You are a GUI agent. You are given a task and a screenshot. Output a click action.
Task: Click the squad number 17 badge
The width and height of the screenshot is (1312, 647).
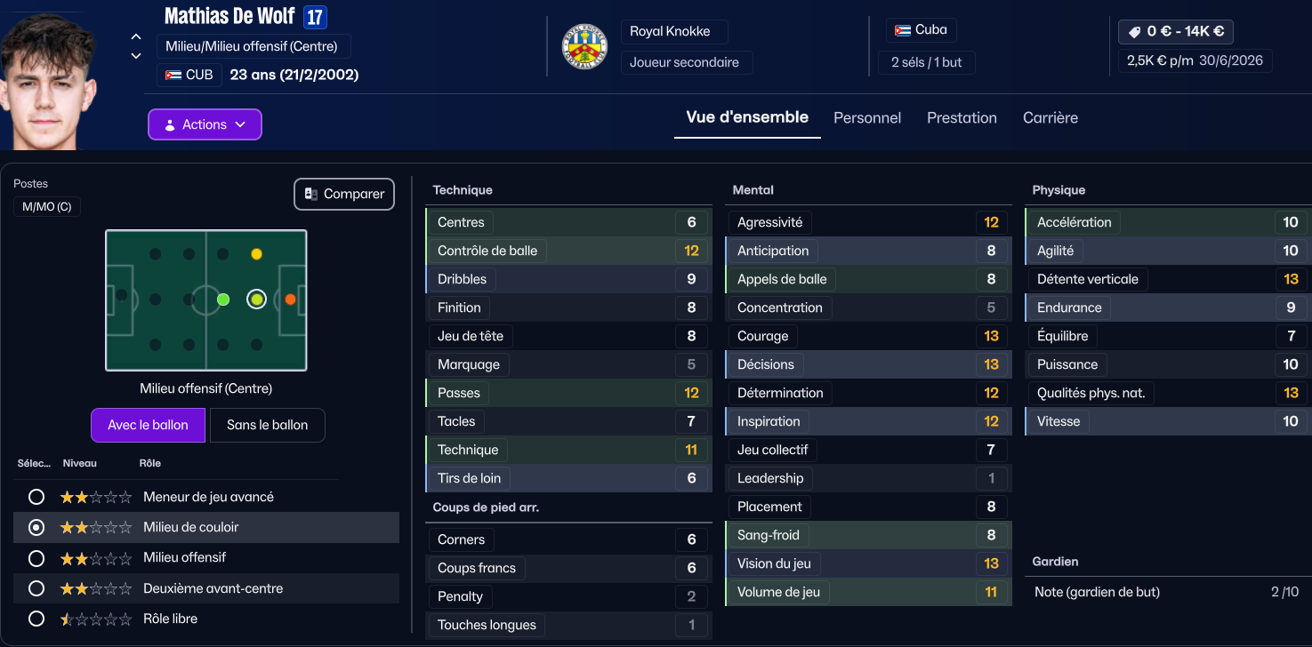click(x=315, y=17)
